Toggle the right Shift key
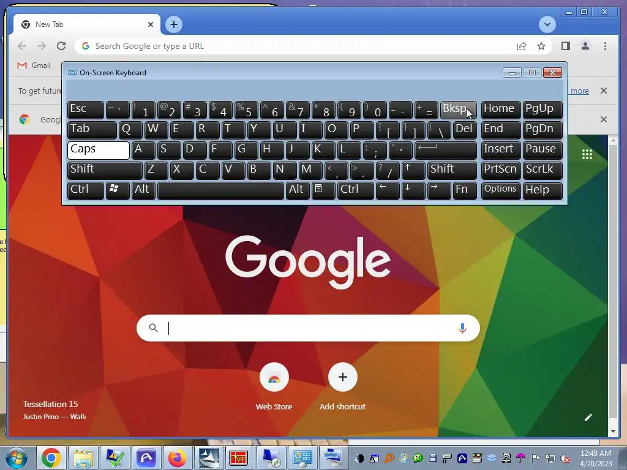This screenshot has height=470, width=627. click(x=452, y=170)
